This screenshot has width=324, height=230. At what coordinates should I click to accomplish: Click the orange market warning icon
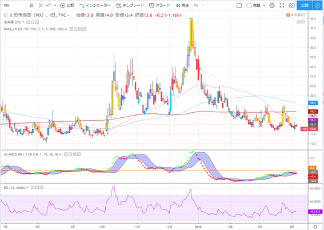[288, 15]
